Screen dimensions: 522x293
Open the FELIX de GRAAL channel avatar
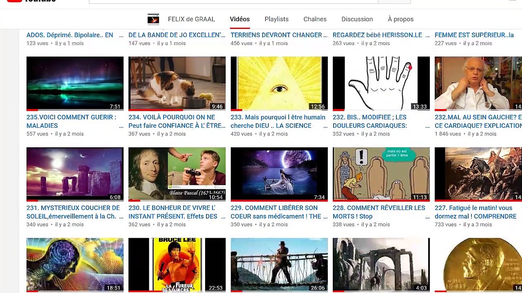153,19
